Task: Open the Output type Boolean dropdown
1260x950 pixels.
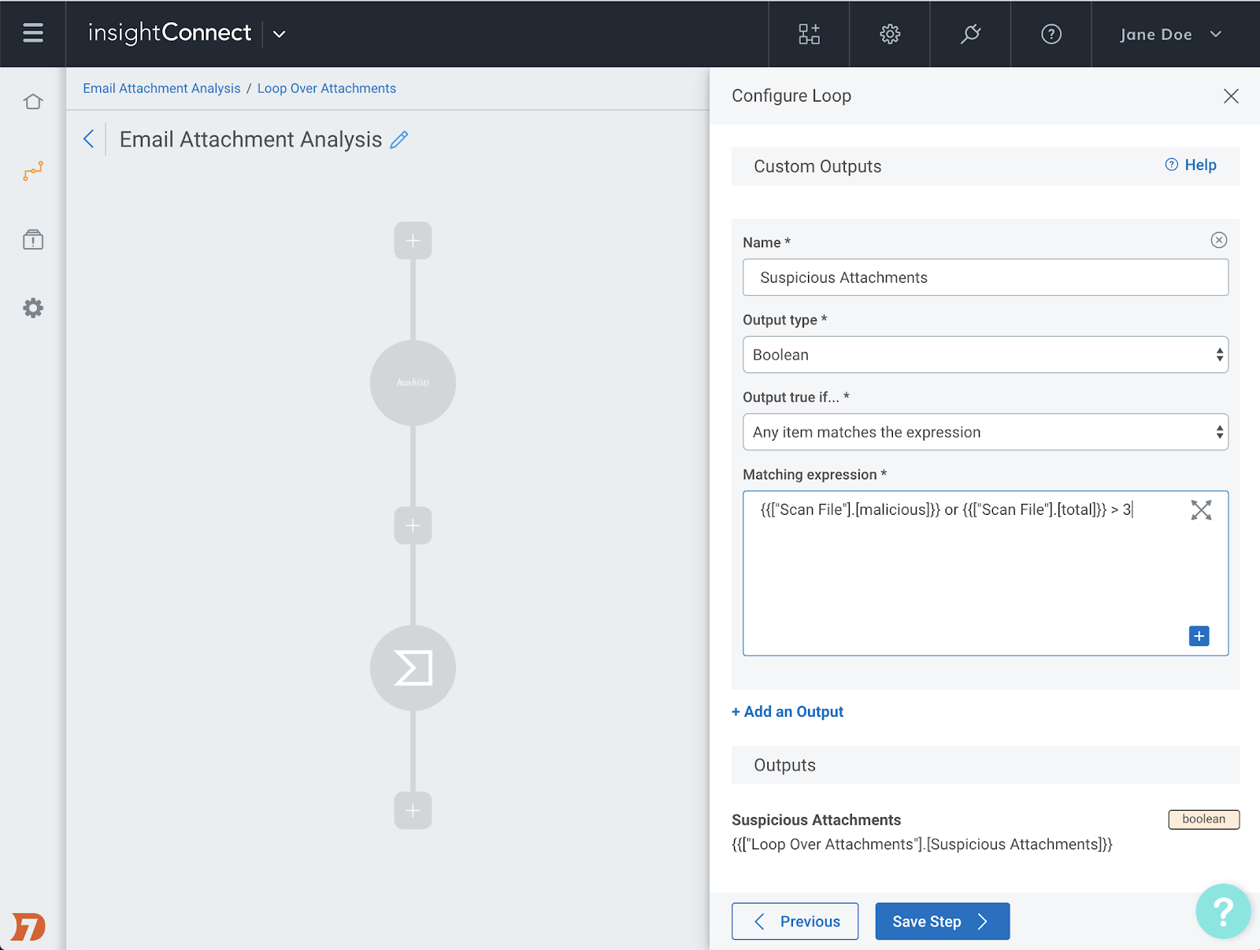Action: (x=984, y=355)
